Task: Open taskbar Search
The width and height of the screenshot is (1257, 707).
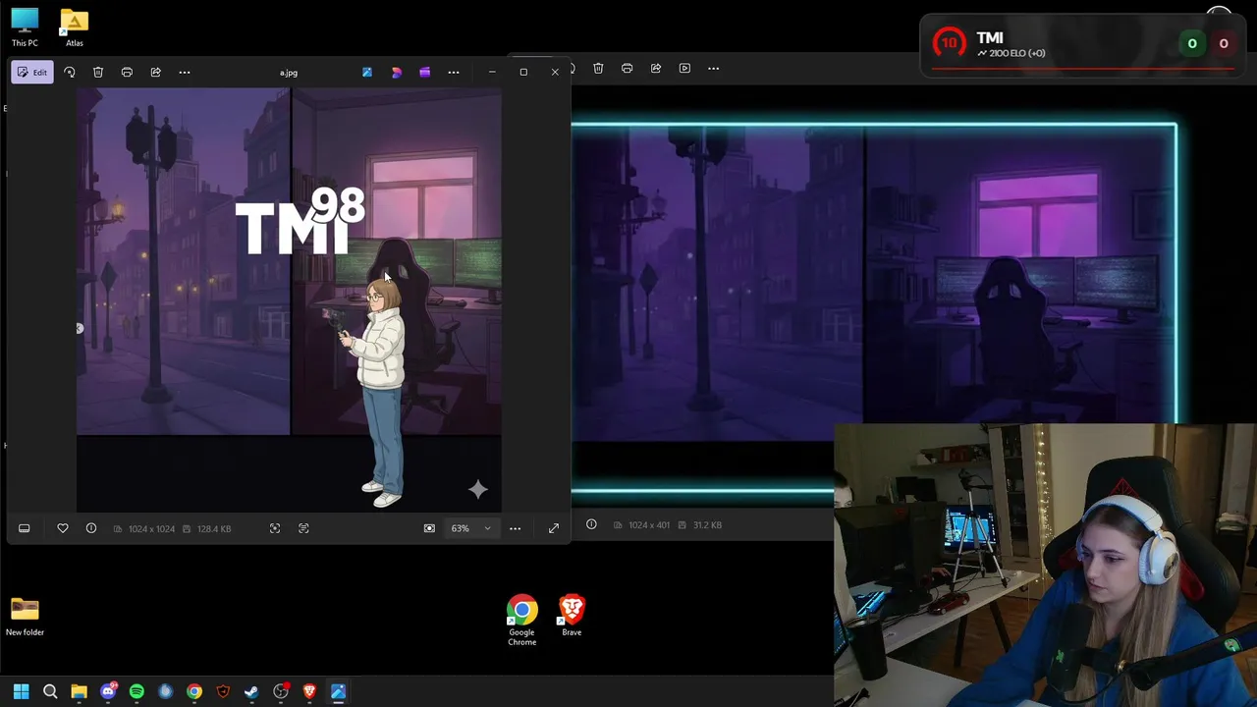Action: tap(50, 691)
